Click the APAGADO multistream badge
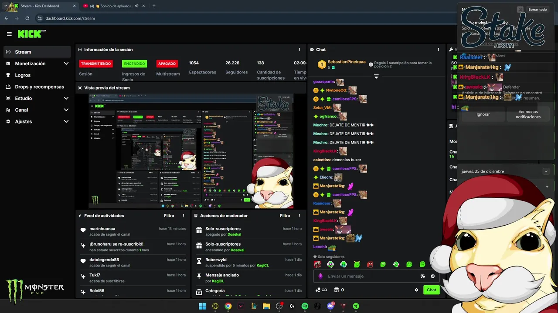This screenshot has width=558, height=313. click(x=167, y=63)
